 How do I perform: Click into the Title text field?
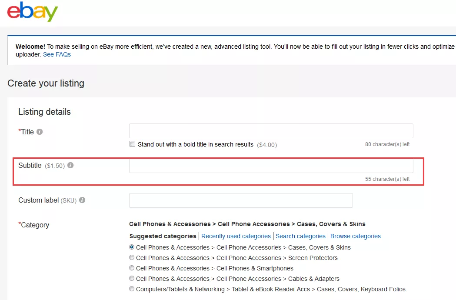(x=271, y=131)
